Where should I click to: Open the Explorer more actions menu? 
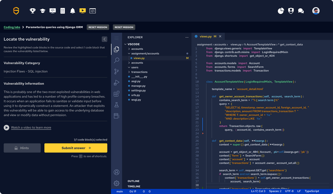click(x=187, y=37)
